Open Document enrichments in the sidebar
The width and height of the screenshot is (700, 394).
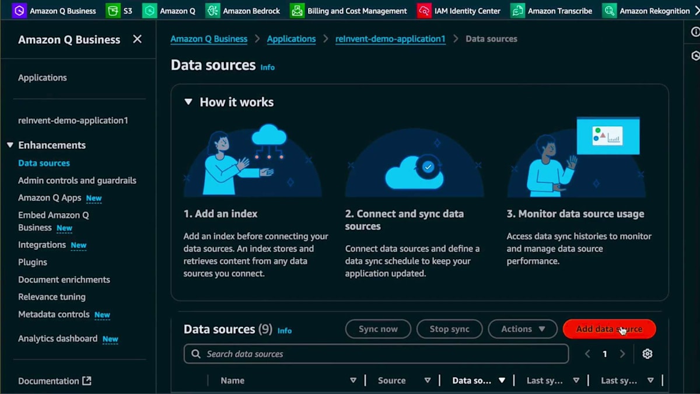[x=64, y=280]
